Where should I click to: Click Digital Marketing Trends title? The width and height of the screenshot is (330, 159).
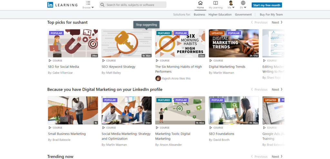(x=227, y=67)
